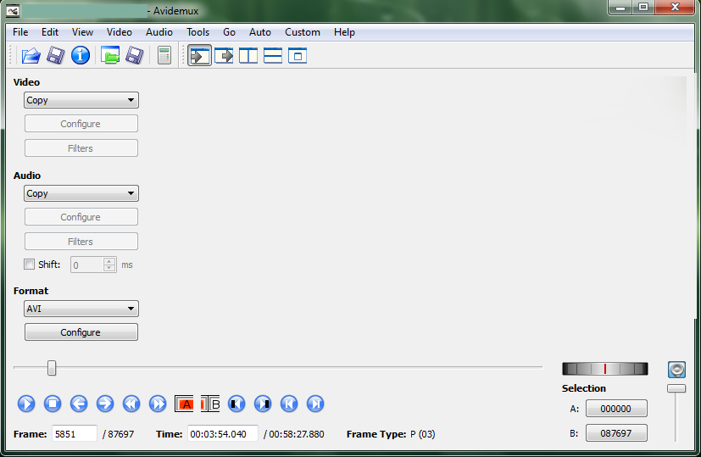Open the Video codec Copy dropdown

pos(81,100)
